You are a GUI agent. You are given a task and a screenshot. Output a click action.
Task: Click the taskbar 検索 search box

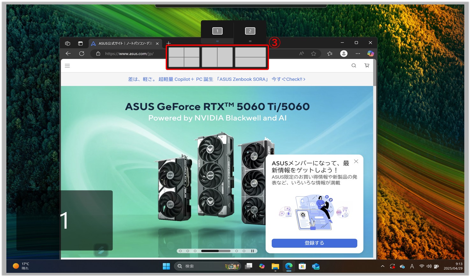tap(207, 266)
